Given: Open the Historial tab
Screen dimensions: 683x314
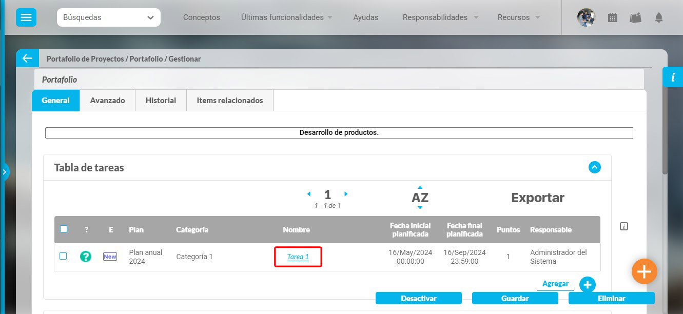Looking at the screenshot, I should click(161, 101).
